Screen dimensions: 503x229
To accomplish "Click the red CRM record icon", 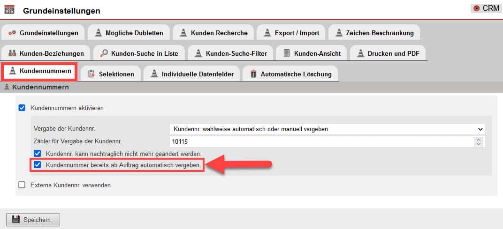I will (x=477, y=8).
